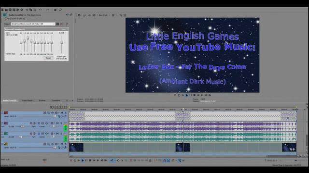Open Project Video Properties in preview toolbar
Screen dimensions: 309x173
79,15
